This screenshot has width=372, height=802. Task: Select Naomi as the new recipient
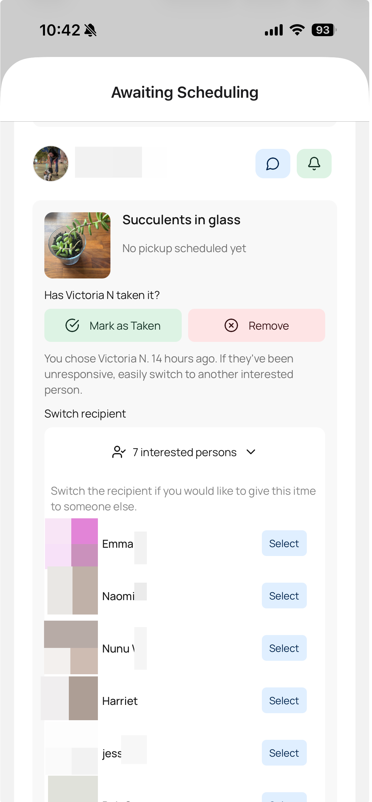(284, 596)
